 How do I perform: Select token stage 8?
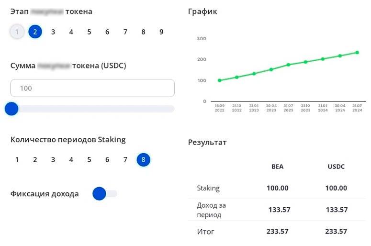(x=144, y=32)
